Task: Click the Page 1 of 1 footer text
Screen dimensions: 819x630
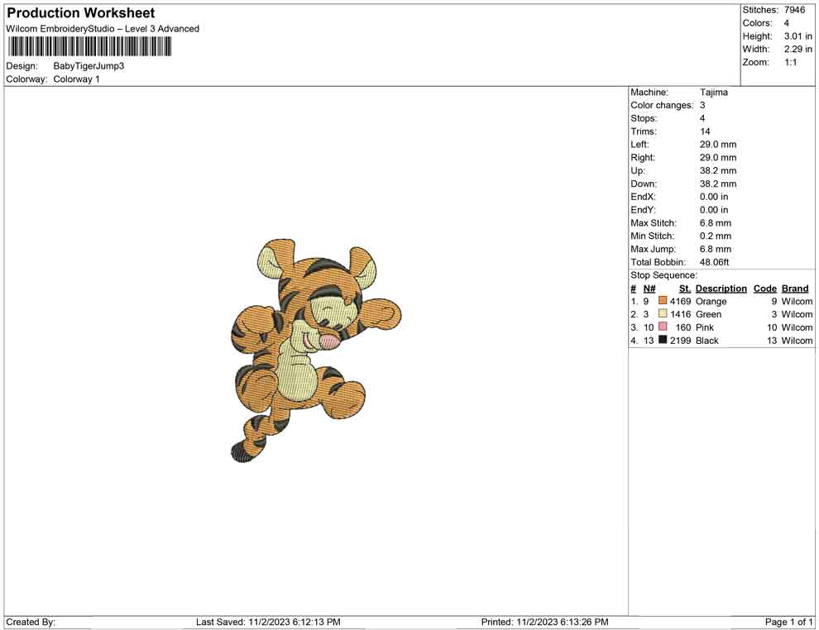Action: click(788, 622)
